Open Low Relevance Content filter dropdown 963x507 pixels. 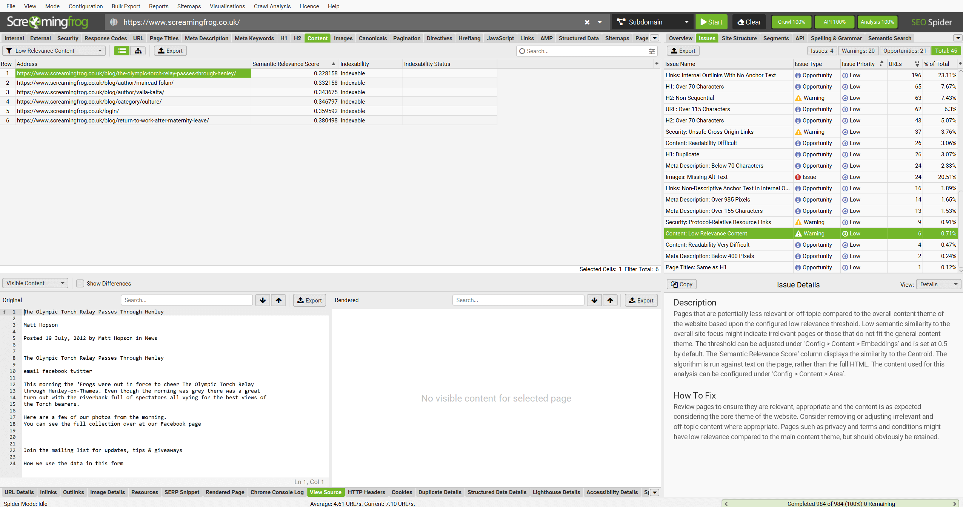pos(54,51)
